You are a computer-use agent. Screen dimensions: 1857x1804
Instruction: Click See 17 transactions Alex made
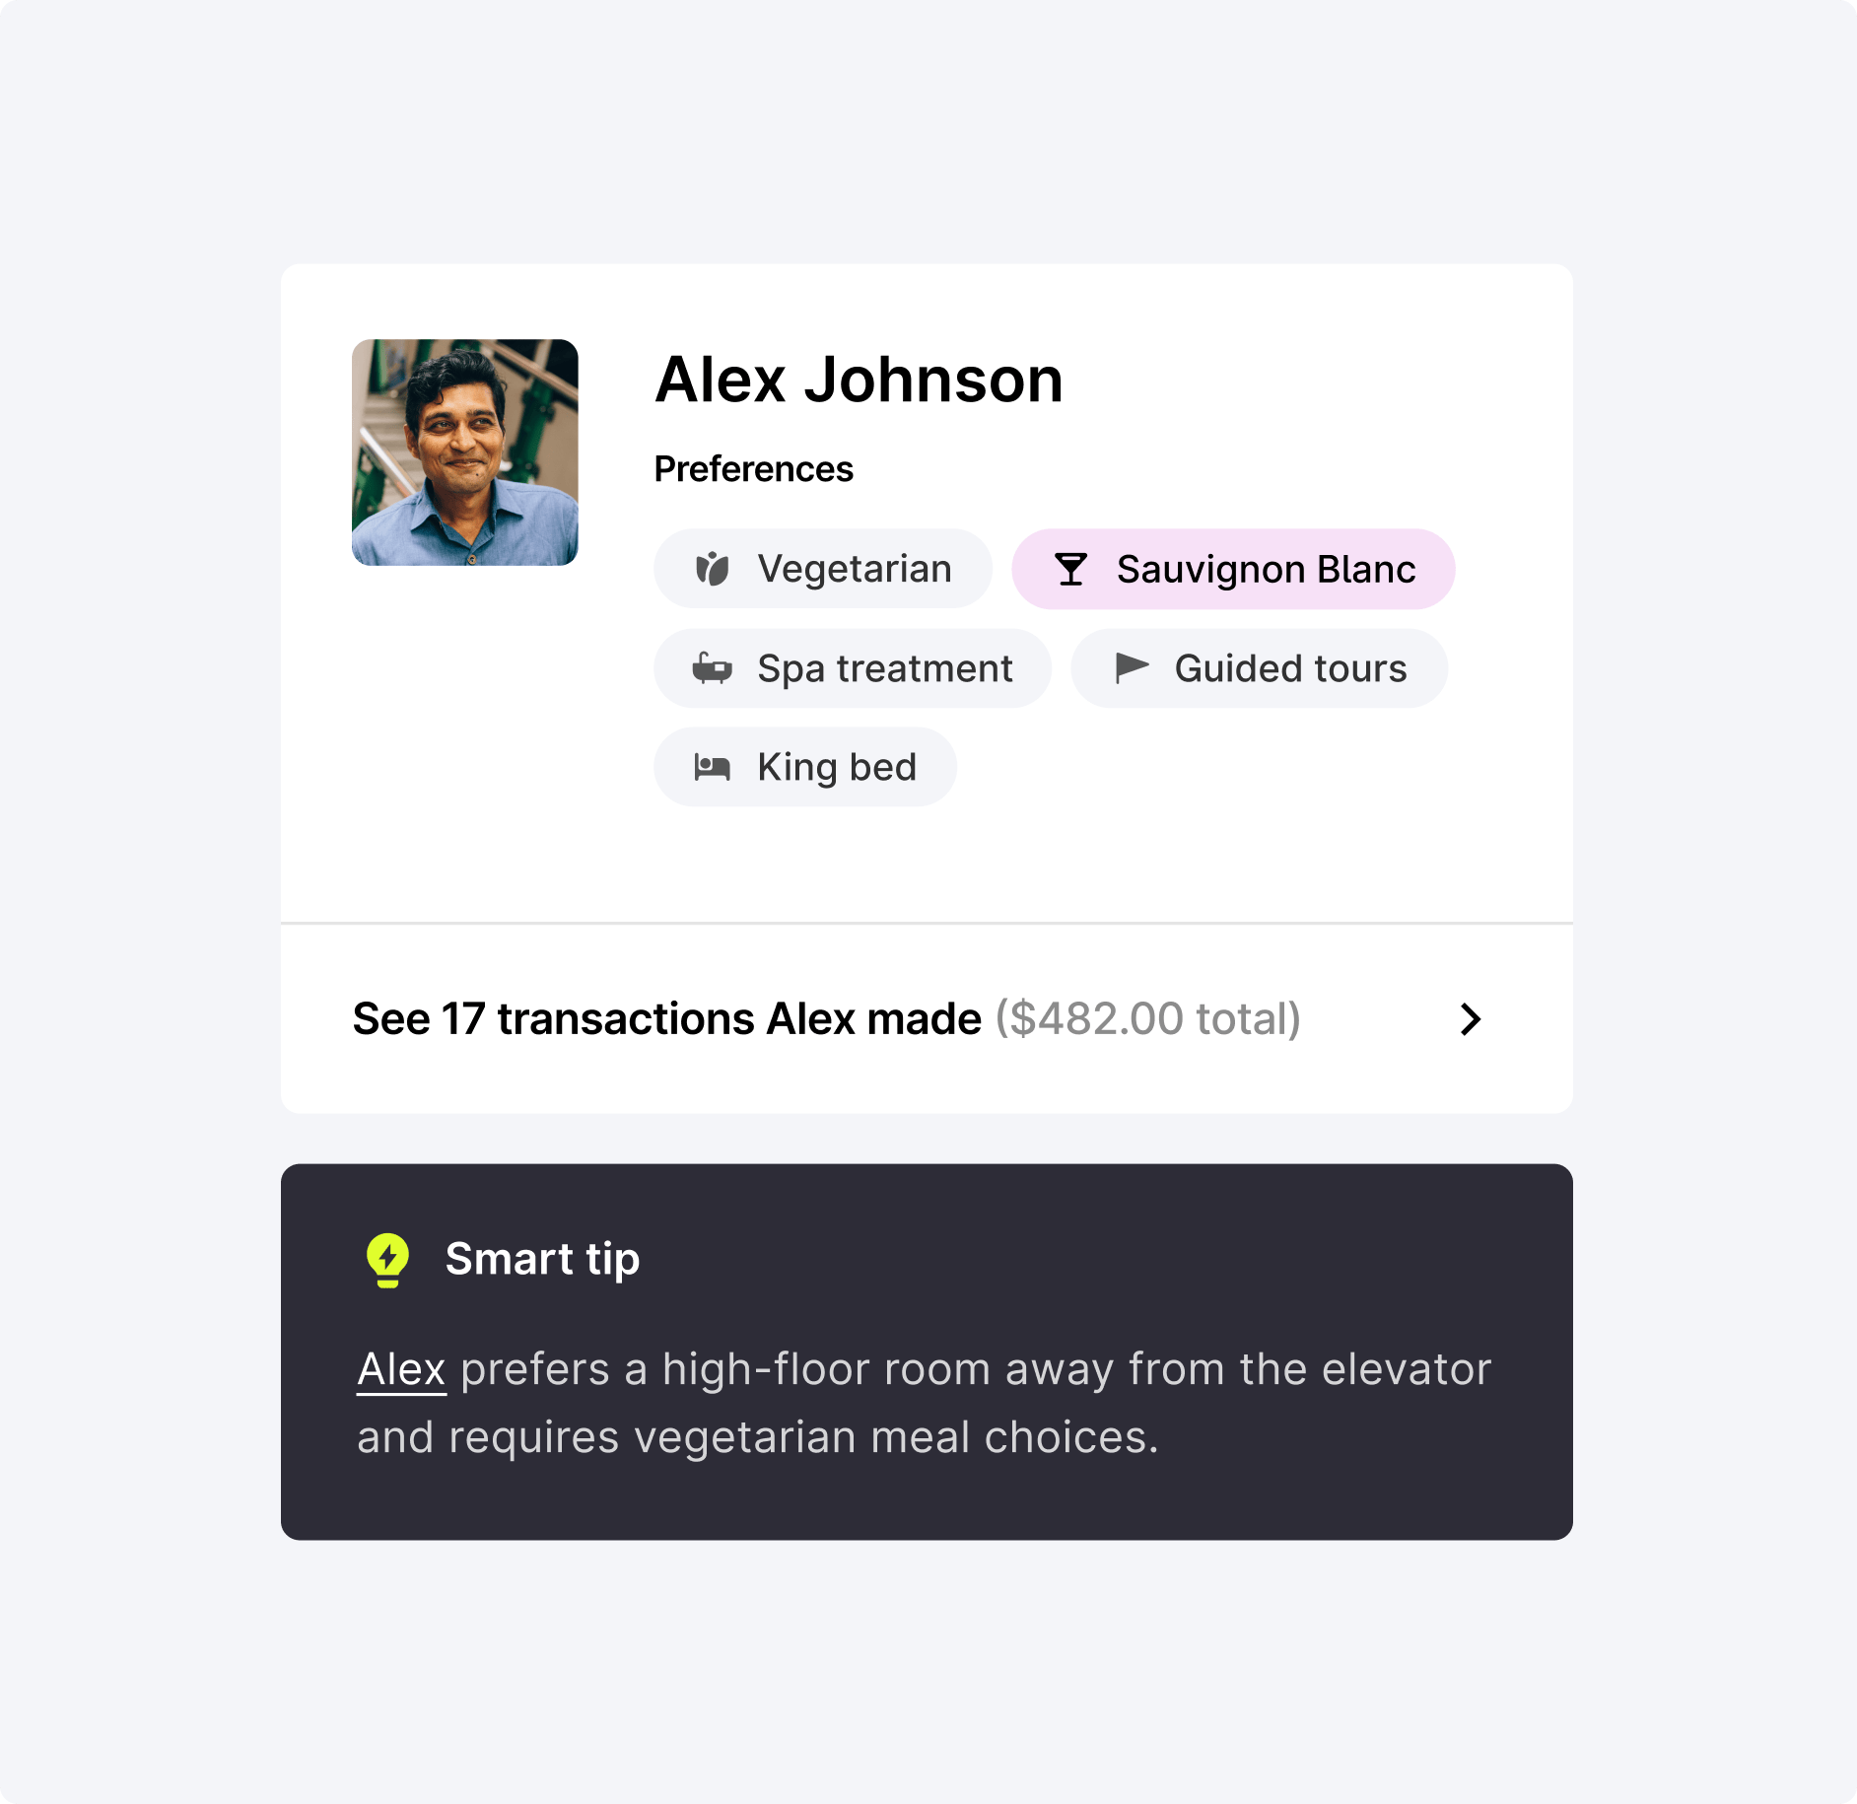[x=666, y=1019]
